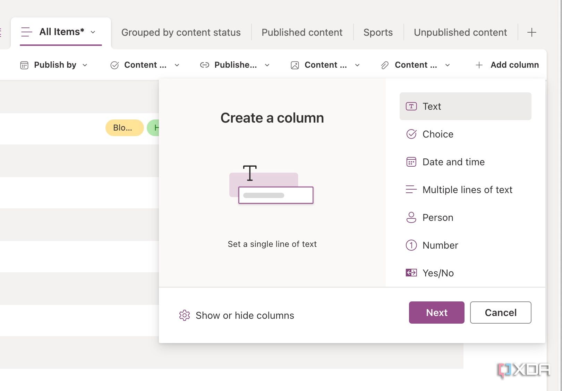
Task: Select the Yes/No column type
Action: click(438, 273)
